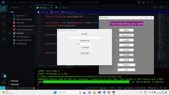Open Explorer Views and More Actions ellipsis
The width and height of the screenshot is (169, 95).
(31, 7)
